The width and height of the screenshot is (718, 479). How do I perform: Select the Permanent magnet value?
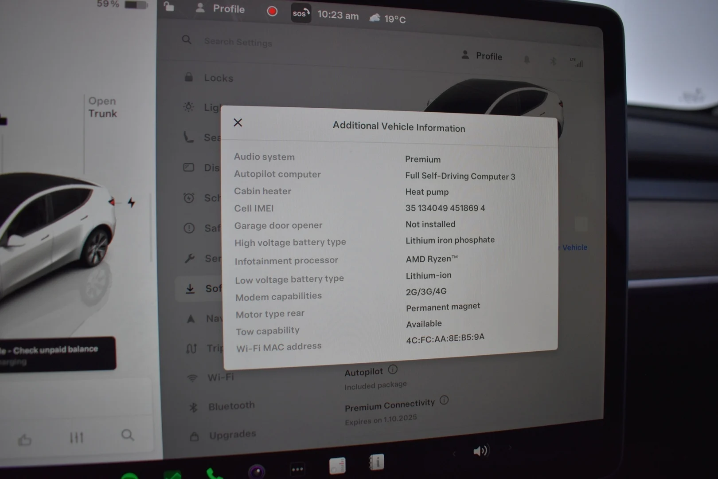[443, 307]
